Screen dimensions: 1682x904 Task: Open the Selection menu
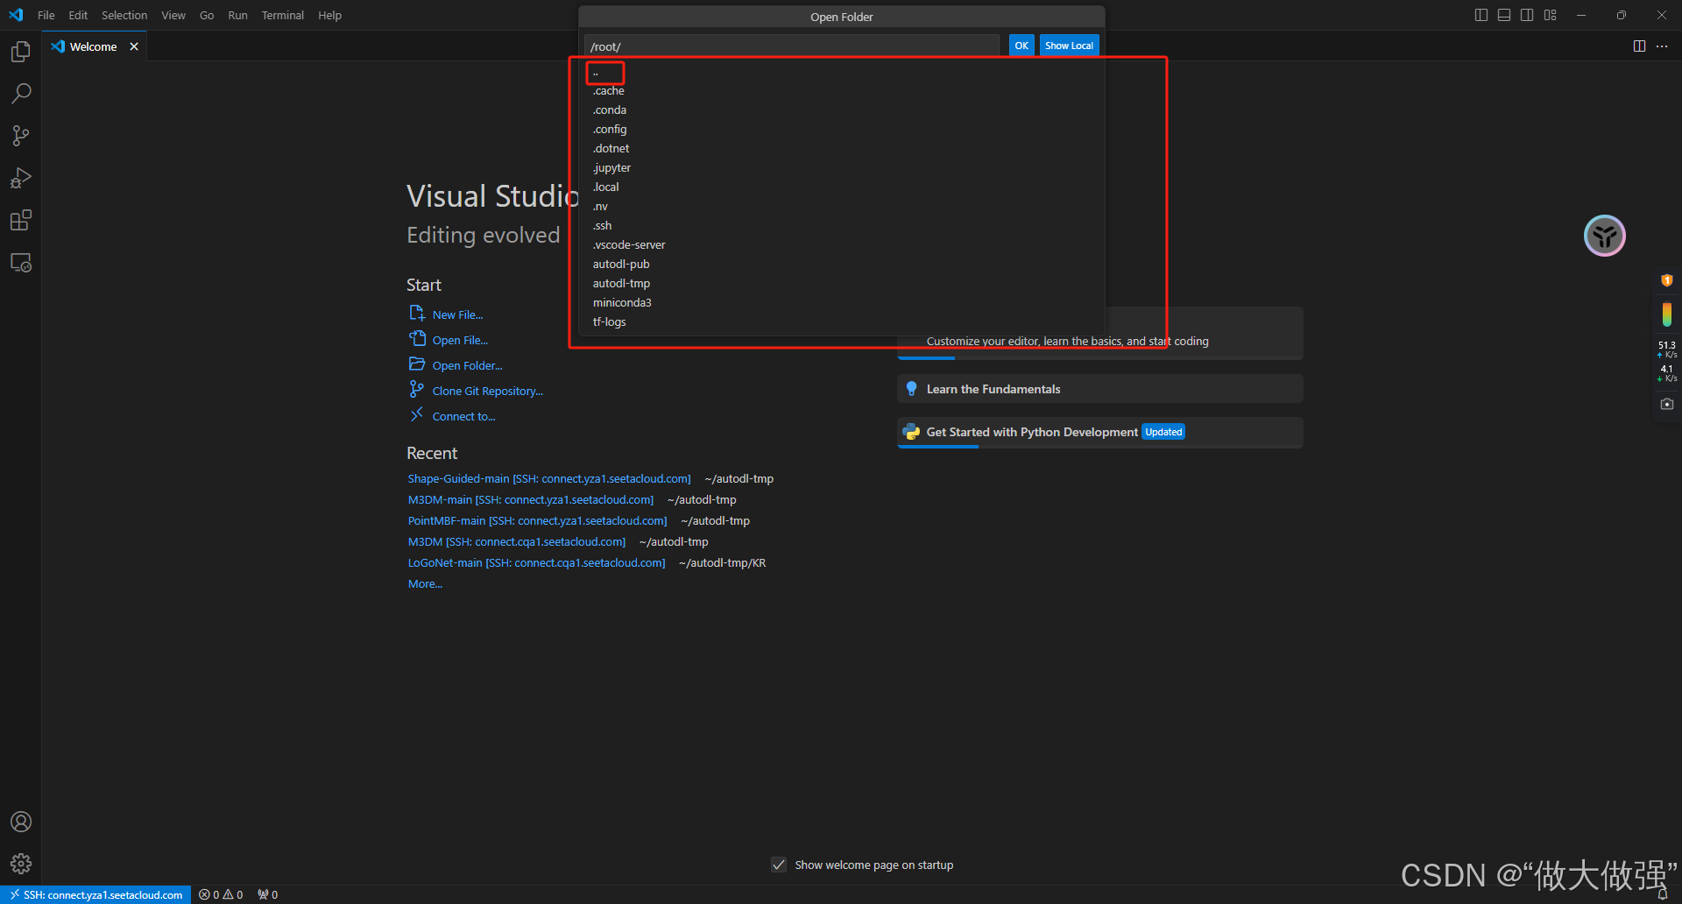(124, 15)
